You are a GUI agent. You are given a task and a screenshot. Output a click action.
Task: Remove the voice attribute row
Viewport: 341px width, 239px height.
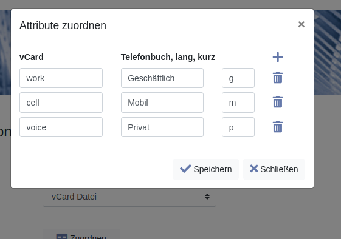[x=278, y=127]
